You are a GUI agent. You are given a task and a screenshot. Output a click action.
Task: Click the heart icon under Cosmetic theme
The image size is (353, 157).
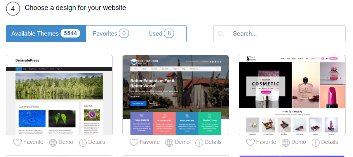tap(250, 142)
